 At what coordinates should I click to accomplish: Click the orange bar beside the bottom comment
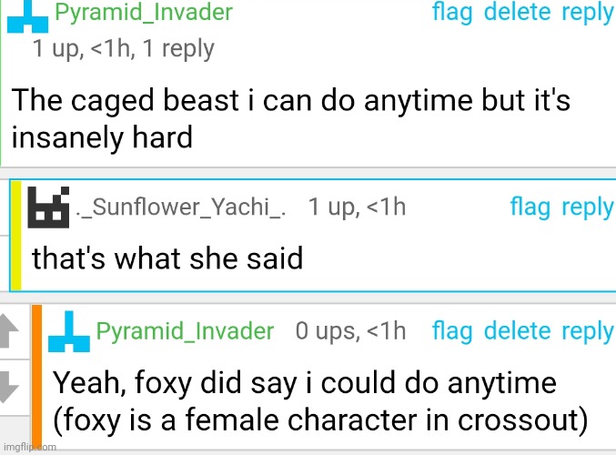[36, 373]
